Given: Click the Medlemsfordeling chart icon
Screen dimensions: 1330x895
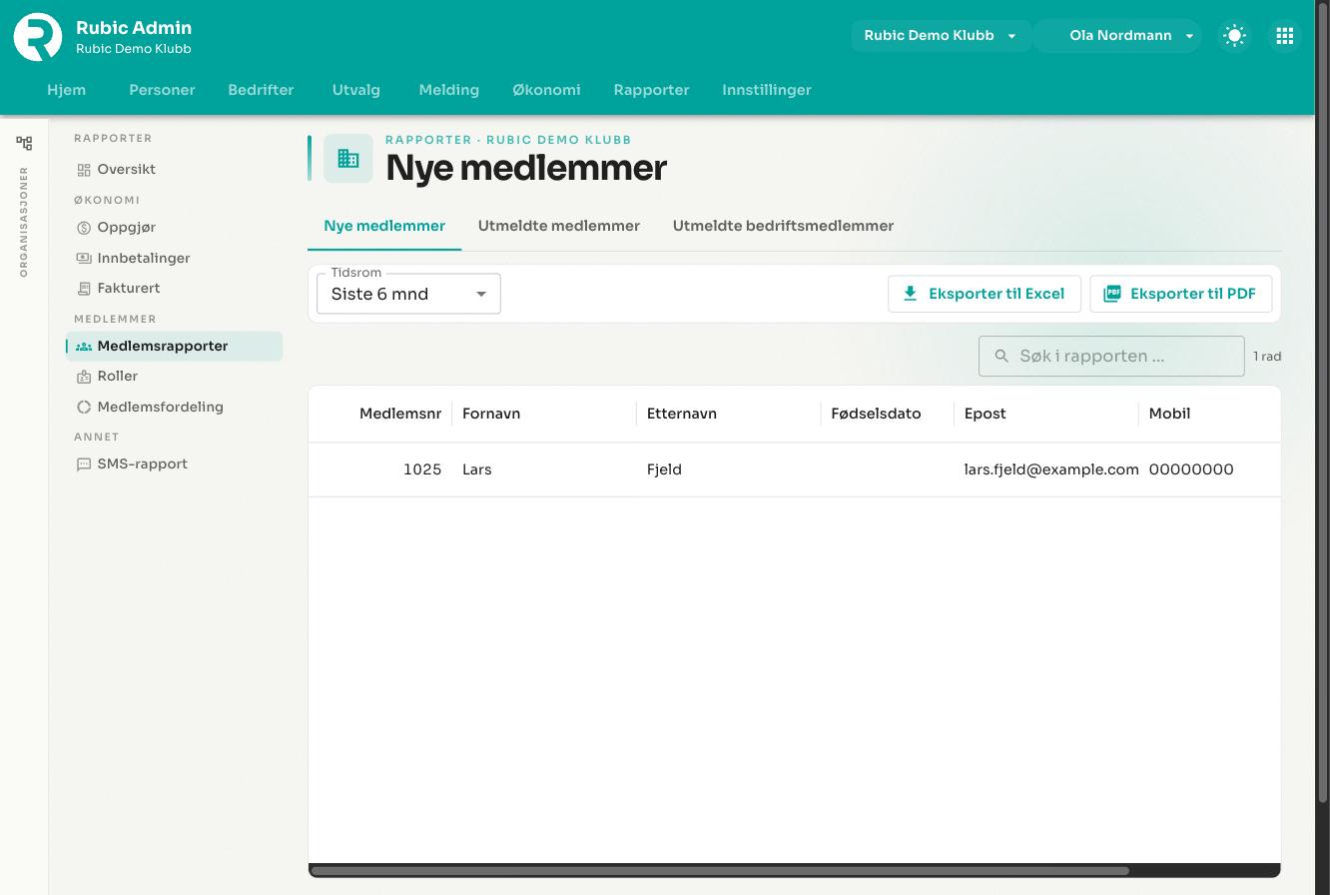Looking at the screenshot, I should 84,408.
